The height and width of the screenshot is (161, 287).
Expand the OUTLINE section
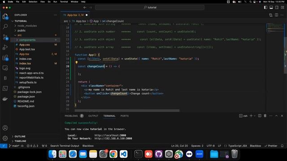click(20, 136)
